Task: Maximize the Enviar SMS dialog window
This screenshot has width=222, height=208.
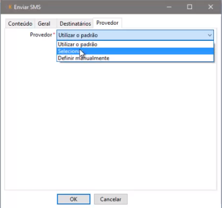Action: (x=190, y=7)
